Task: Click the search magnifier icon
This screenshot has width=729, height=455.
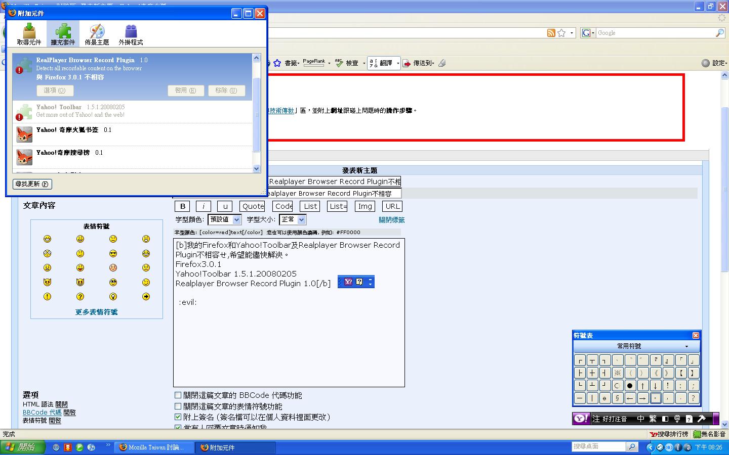Action: 720,33
